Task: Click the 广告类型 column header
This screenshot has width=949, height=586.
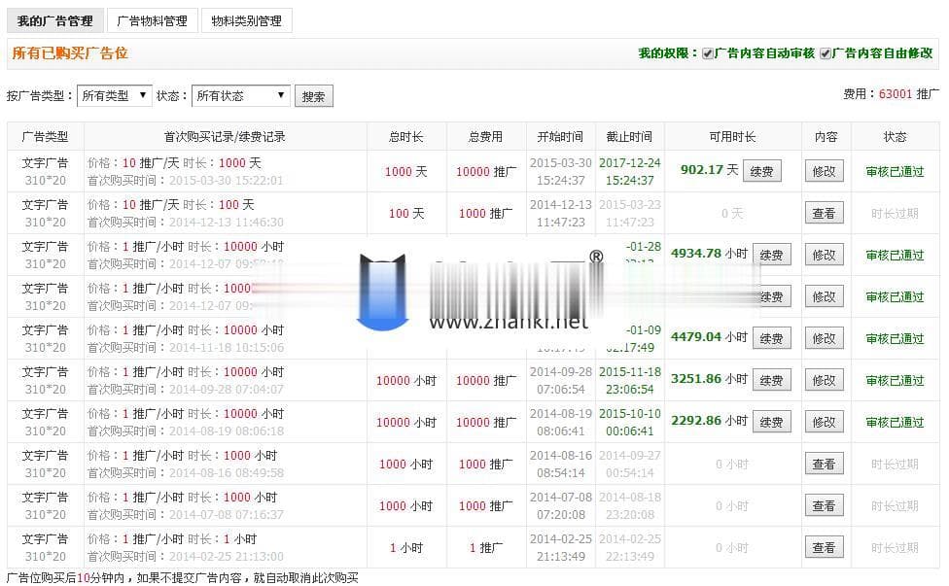Action: [46, 137]
